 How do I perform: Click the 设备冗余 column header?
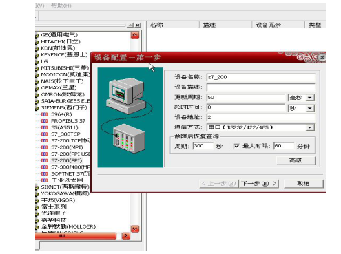[278, 25]
